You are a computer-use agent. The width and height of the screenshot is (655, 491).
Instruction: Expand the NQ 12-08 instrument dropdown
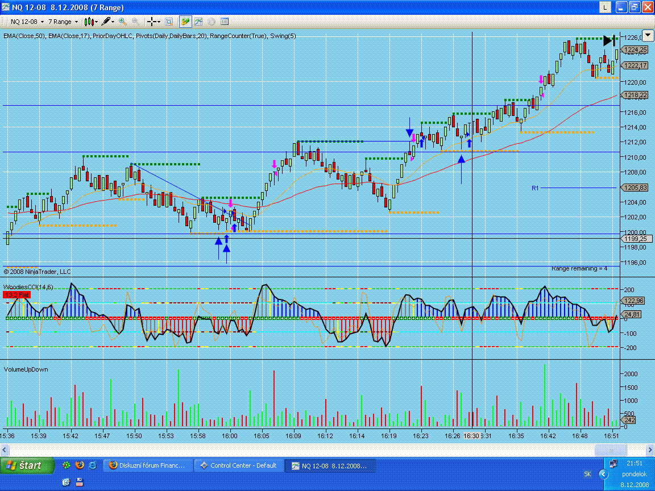click(26, 22)
